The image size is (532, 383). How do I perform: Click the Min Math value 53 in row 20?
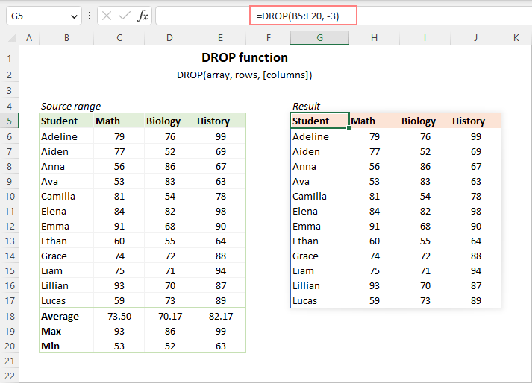[x=119, y=346]
